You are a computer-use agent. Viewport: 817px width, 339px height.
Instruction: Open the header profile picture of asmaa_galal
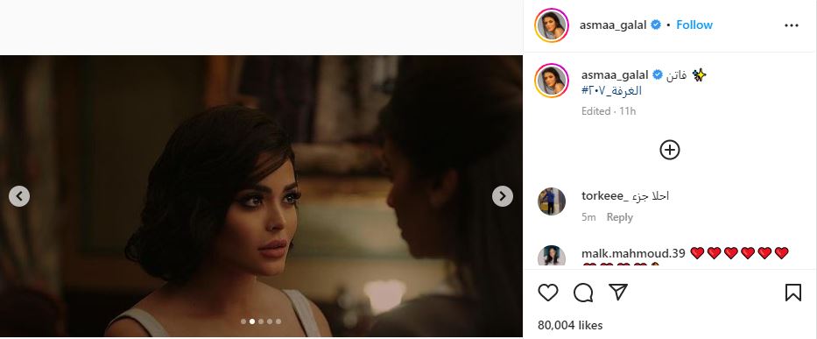pyautogui.click(x=552, y=25)
